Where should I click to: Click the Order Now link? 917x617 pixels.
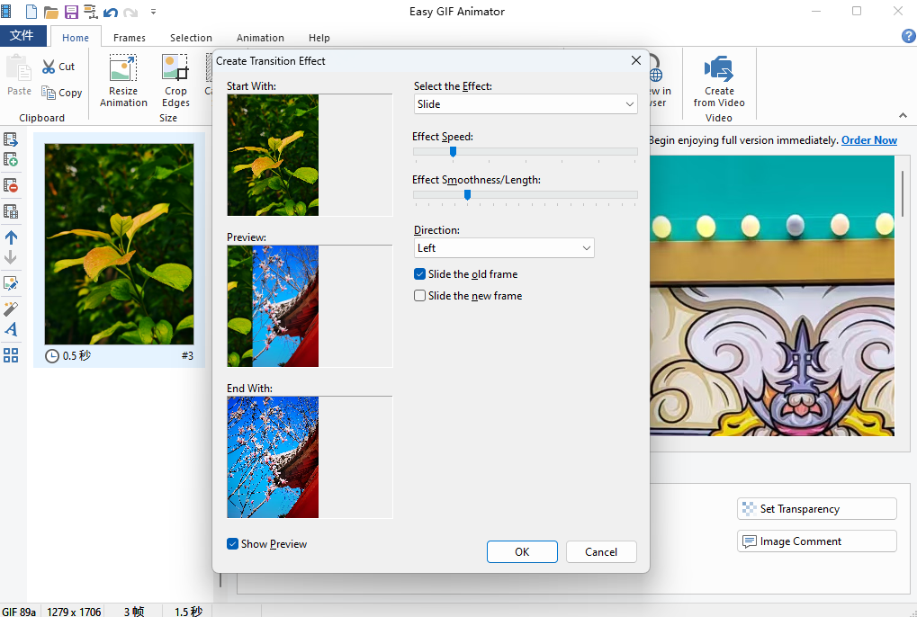(x=868, y=140)
